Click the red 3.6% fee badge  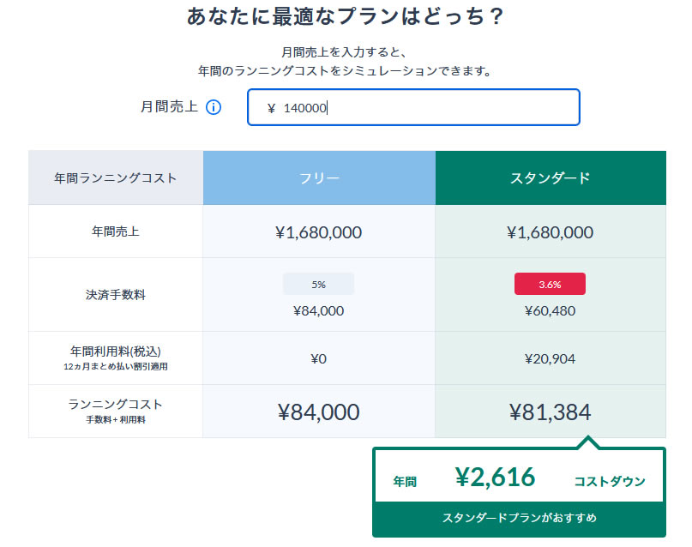[x=550, y=284]
